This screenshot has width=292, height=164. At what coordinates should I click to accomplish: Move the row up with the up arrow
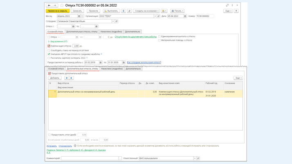[67, 78]
